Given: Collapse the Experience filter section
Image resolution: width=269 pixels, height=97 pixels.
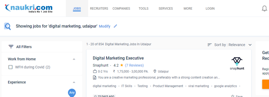Looking at the screenshot, I should (x=74, y=82).
